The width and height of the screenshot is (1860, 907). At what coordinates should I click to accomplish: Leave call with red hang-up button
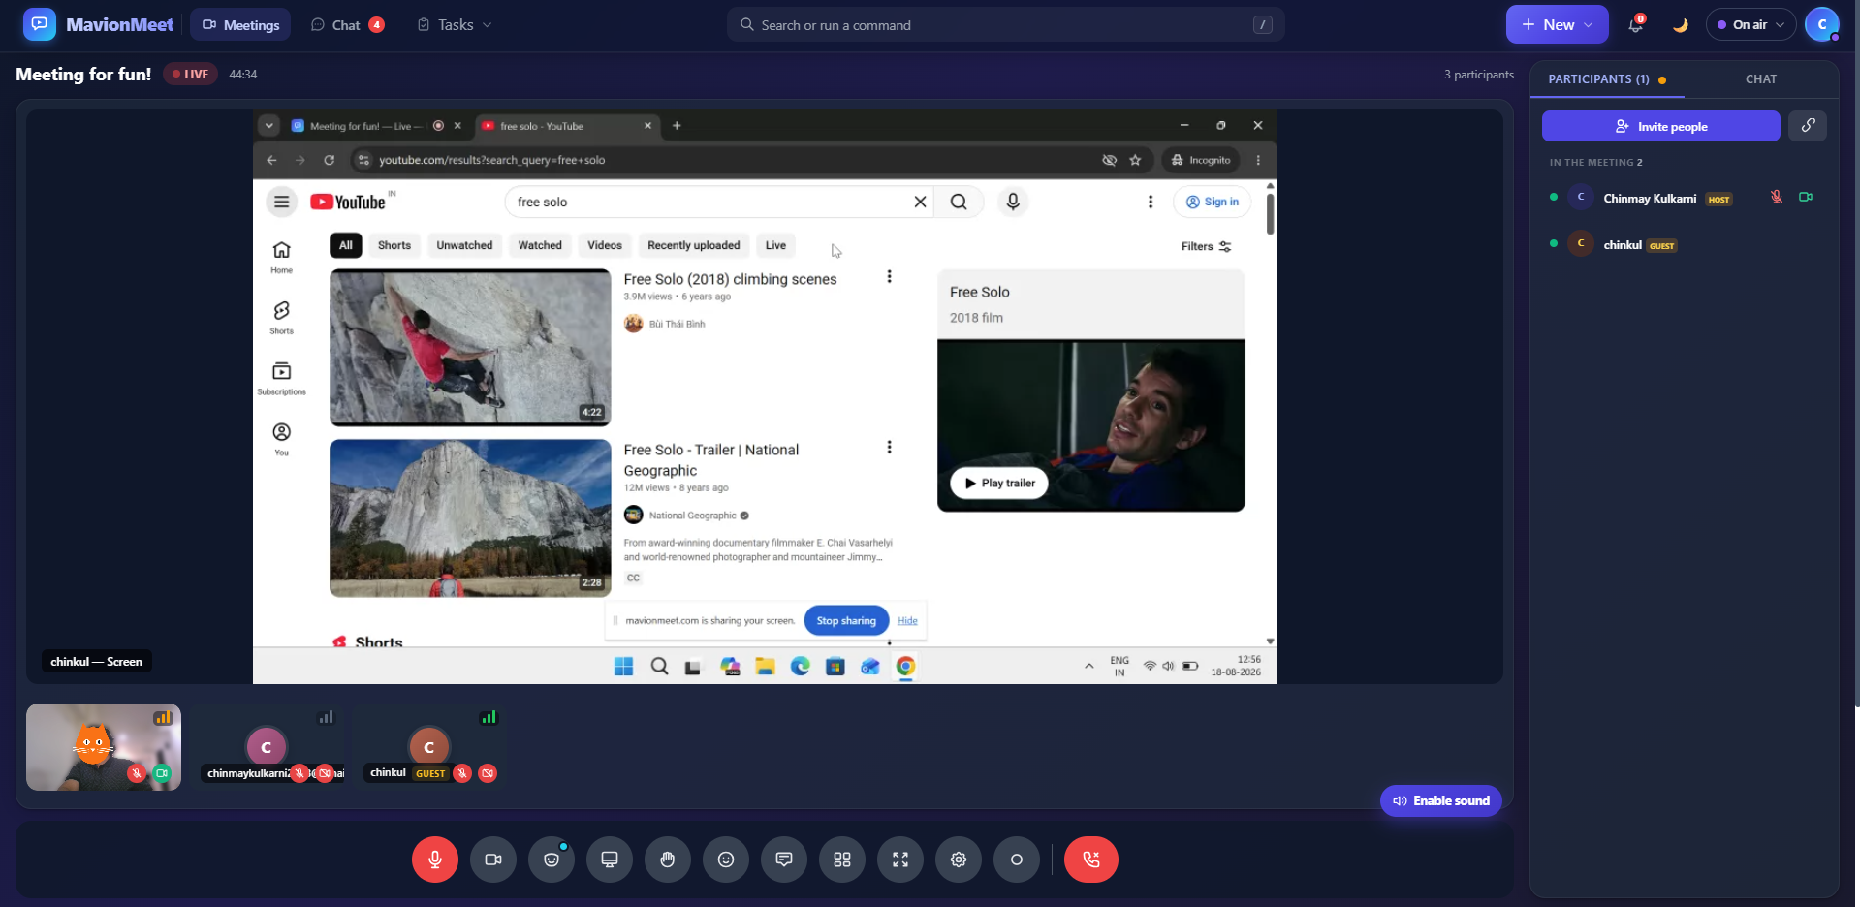1091,860
